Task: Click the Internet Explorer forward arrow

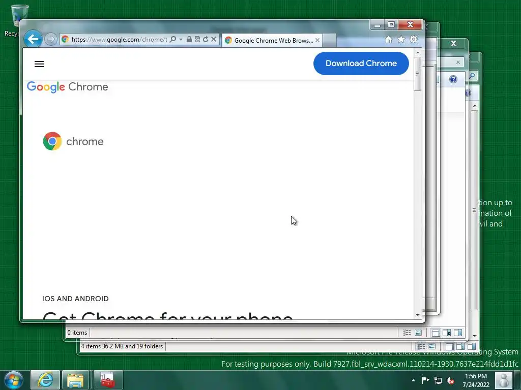Action: pyautogui.click(x=50, y=40)
